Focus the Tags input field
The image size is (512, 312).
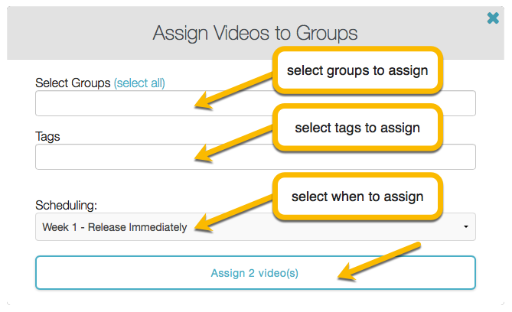click(256, 157)
